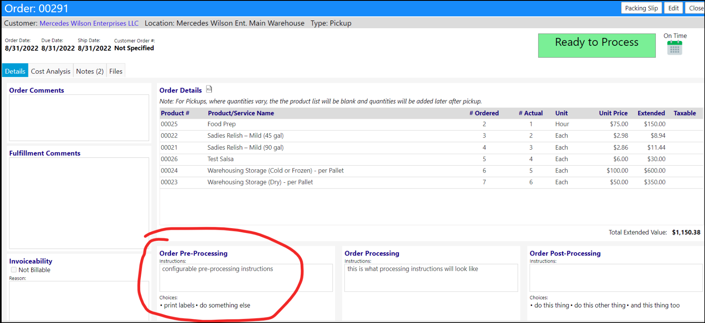Click the 'print labels' pre-processing choice

pyautogui.click(x=179, y=305)
